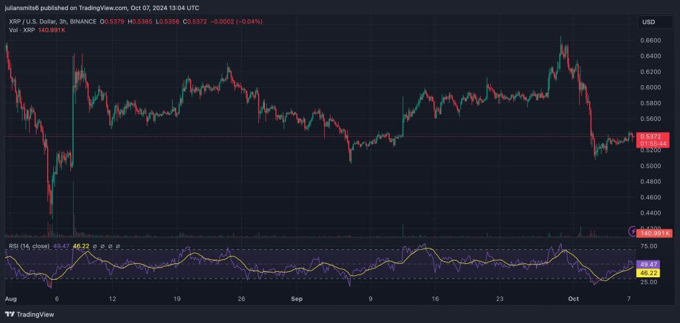680x323 pixels.
Task: Click the purple lightning bolt icon
Action: pos(632,231)
